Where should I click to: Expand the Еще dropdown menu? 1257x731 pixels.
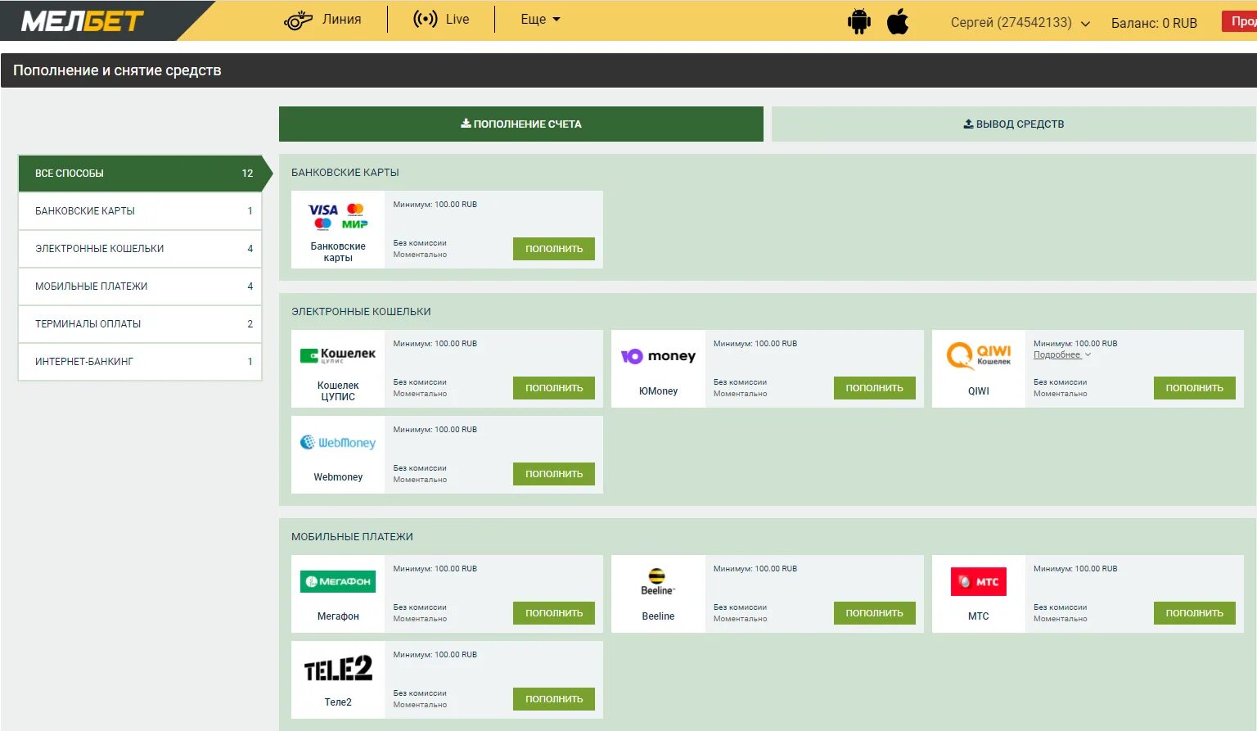pos(540,19)
